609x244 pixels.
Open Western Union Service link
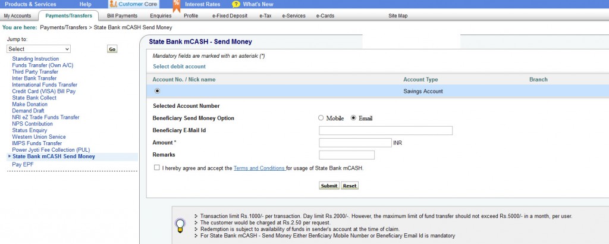pos(39,137)
